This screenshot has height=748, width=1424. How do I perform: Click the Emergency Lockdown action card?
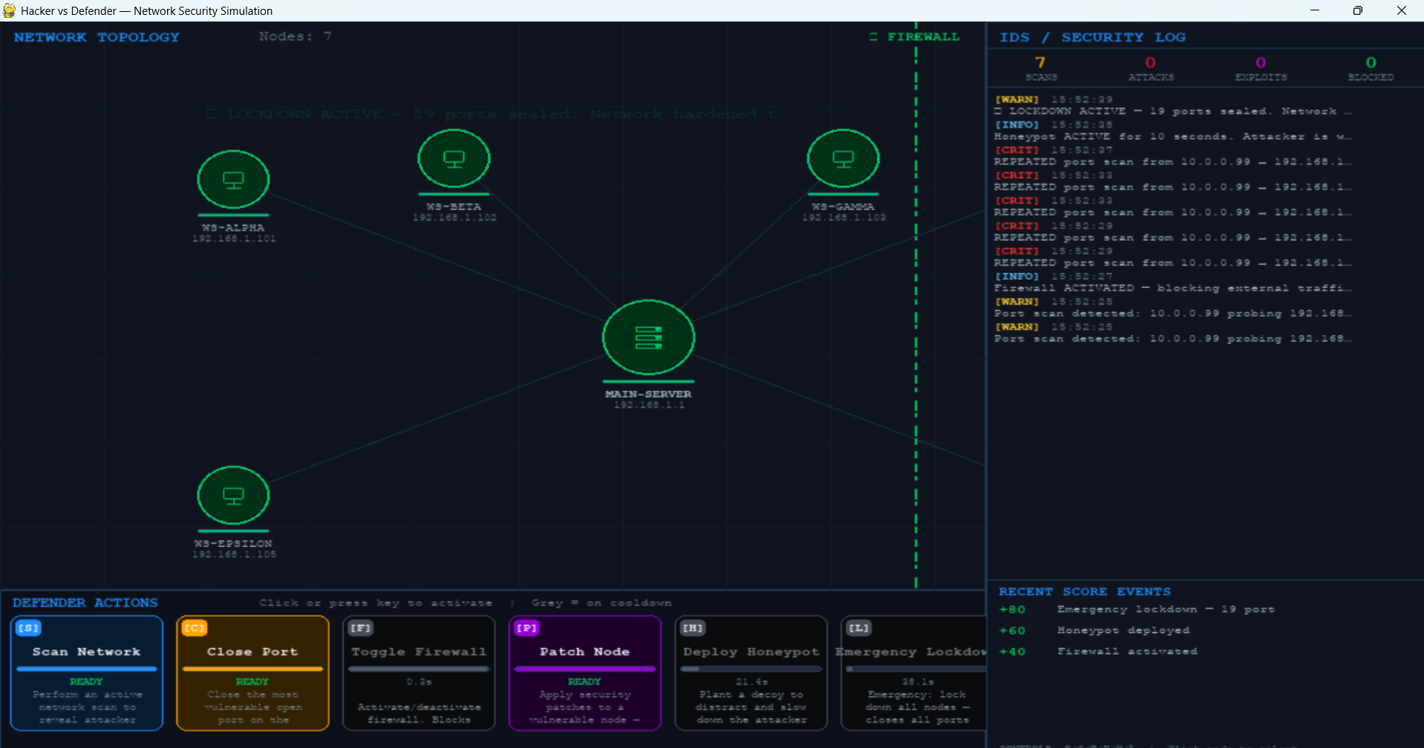click(913, 673)
